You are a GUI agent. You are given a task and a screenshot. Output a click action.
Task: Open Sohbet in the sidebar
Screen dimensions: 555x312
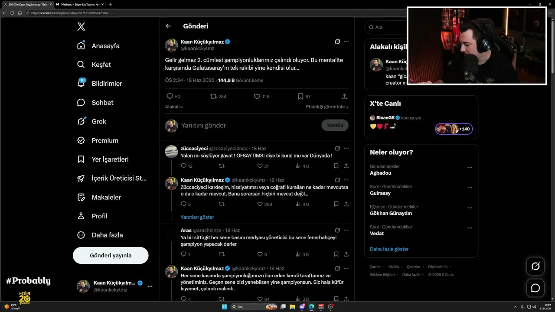(95, 102)
